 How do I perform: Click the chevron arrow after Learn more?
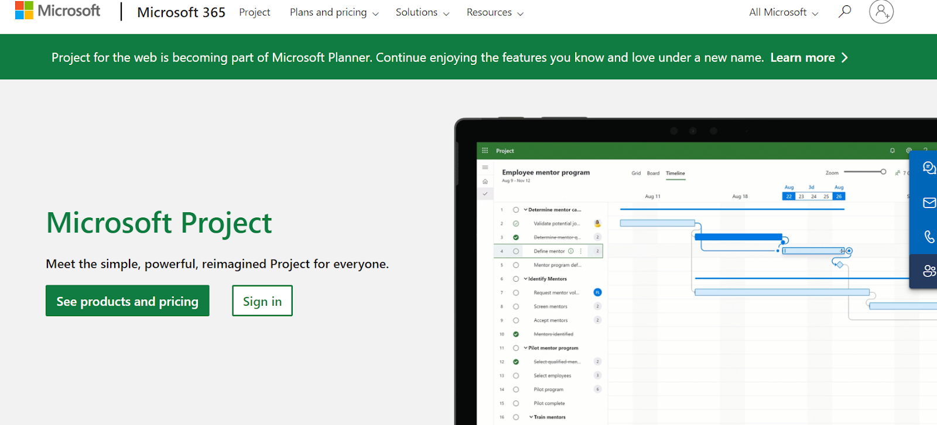(844, 57)
